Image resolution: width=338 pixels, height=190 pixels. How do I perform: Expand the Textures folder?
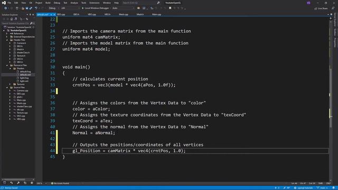click(x=10, y=84)
